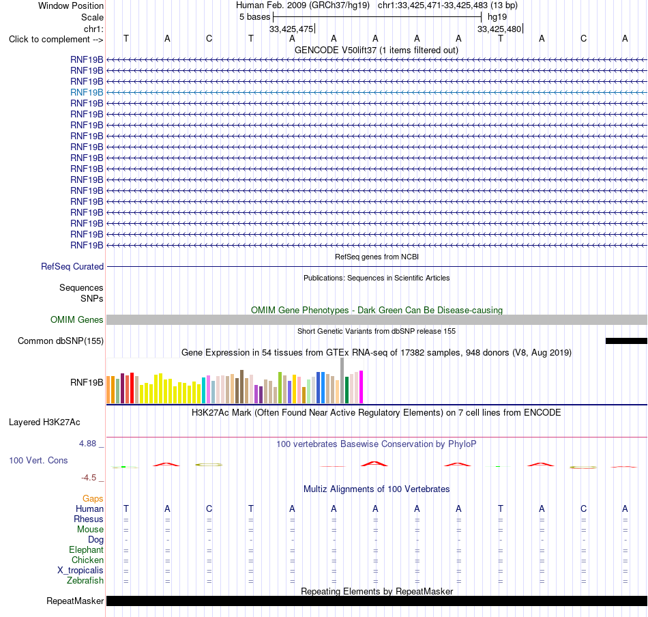
Task: Click the chr1: base position label
Action: tap(93, 29)
